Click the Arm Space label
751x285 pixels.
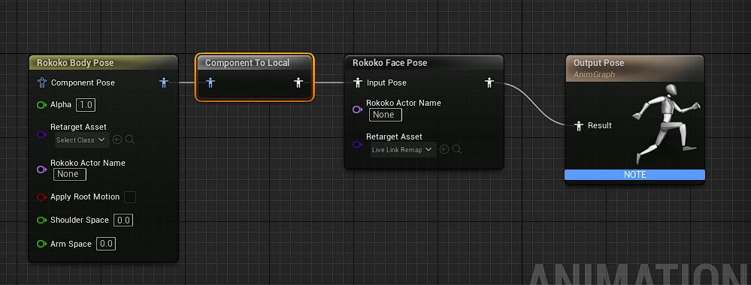click(71, 244)
